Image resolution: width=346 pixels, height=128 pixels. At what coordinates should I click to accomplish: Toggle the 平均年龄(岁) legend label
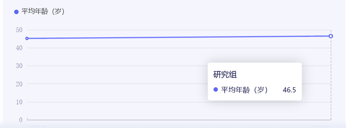click(43, 12)
